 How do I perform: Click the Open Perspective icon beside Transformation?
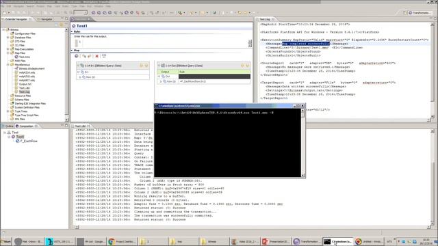click(x=404, y=13)
